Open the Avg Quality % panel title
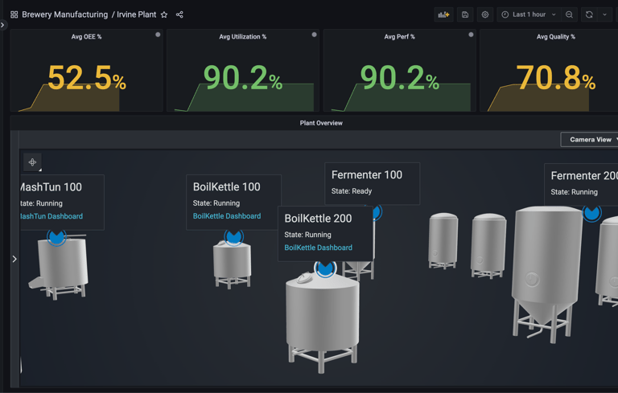 pos(556,37)
